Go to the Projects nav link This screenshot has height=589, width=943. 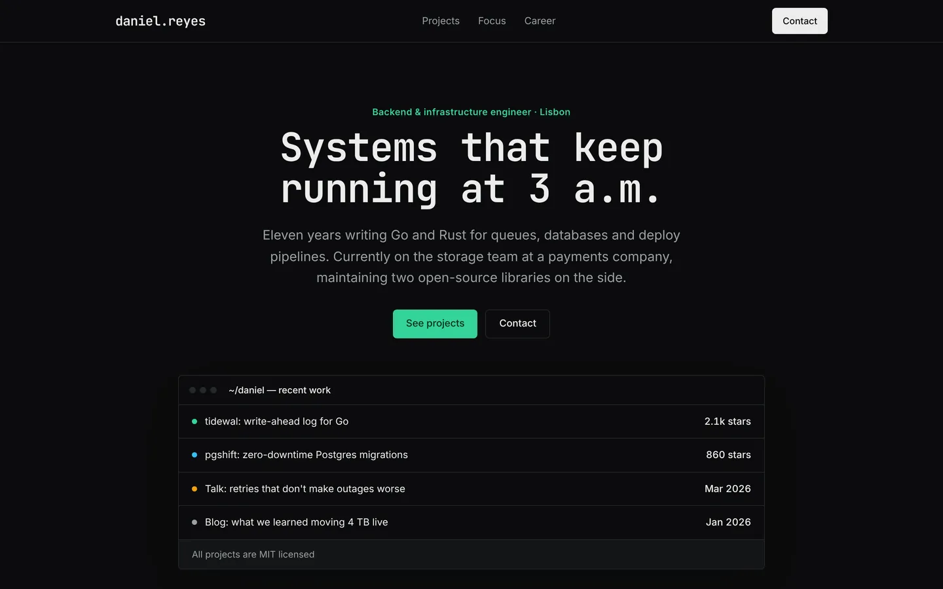441,21
